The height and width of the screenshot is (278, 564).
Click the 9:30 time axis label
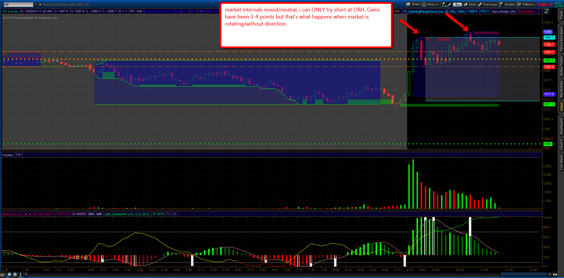(410, 270)
